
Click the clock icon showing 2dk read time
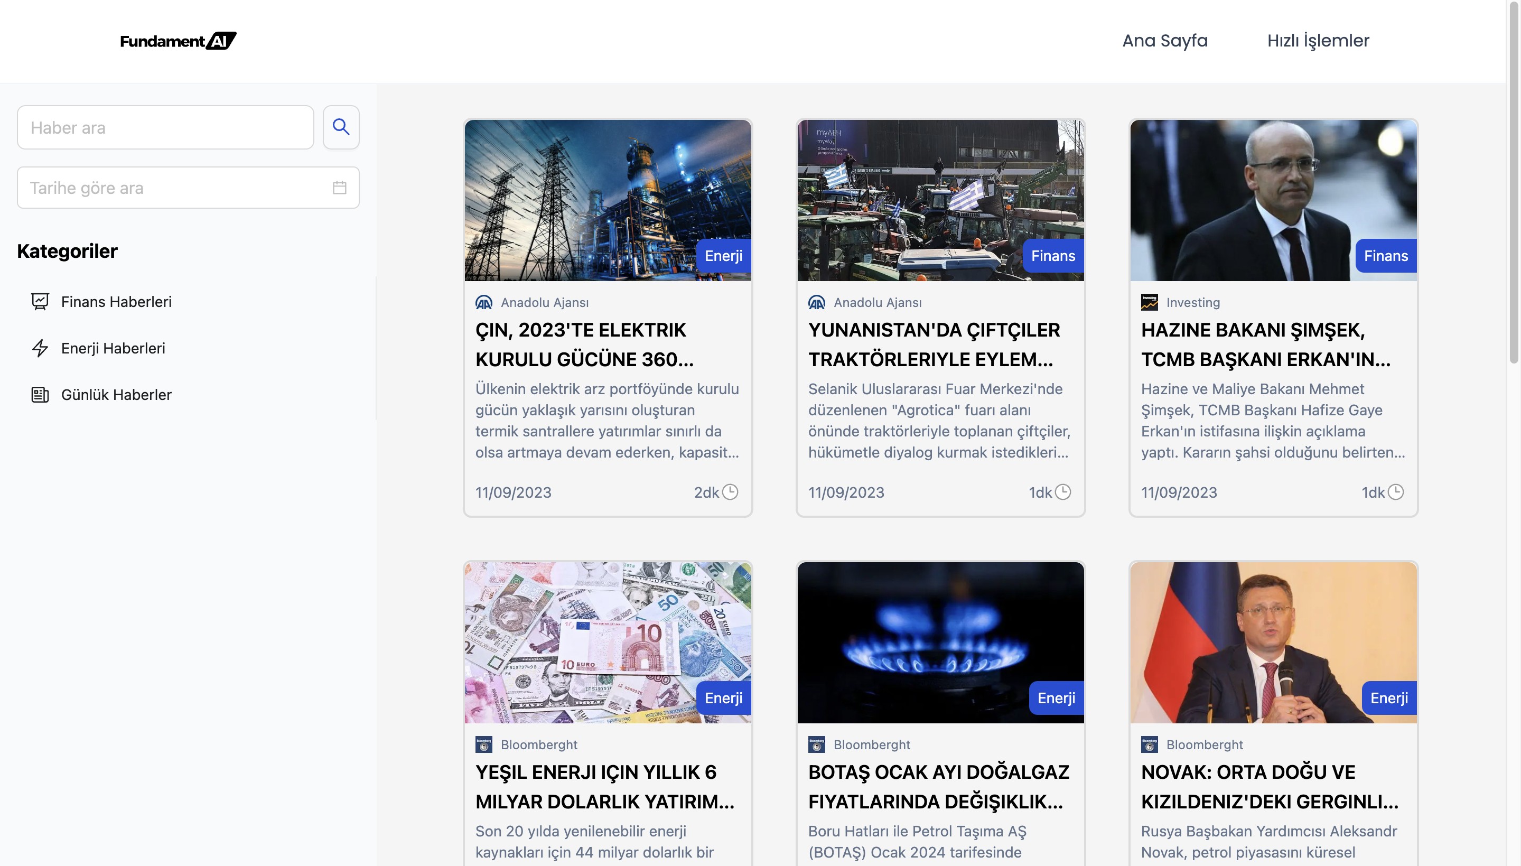click(x=731, y=492)
